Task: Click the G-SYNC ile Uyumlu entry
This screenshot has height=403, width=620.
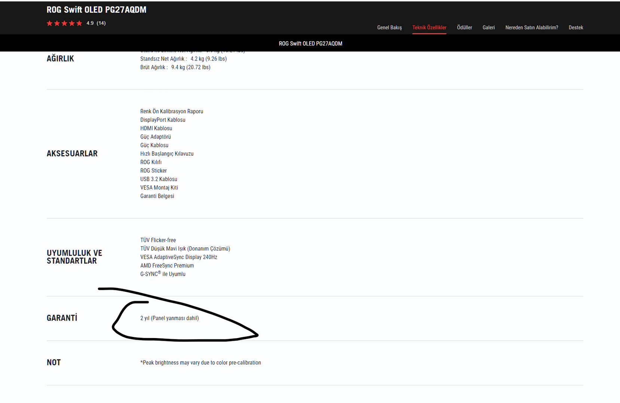Action: click(x=163, y=274)
